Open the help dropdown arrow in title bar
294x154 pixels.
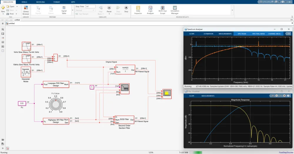tap(286, 2)
